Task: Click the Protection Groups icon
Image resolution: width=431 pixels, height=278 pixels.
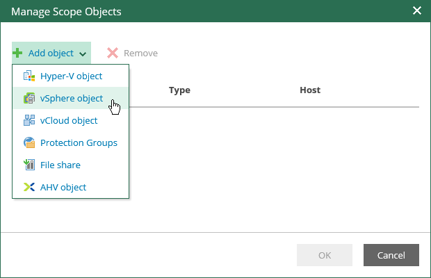Action: 29,142
